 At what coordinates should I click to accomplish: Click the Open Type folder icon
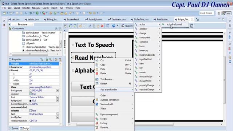point(62,13)
